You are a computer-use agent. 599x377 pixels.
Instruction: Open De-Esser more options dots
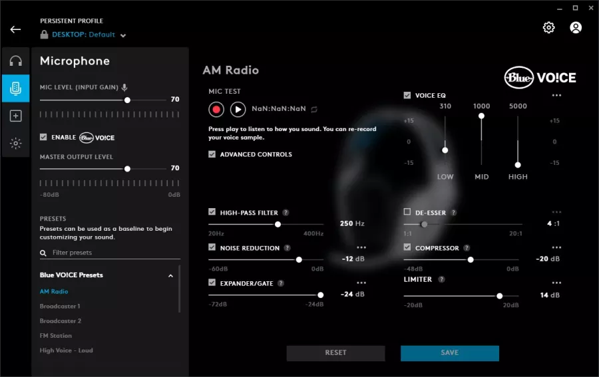point(556,212)
